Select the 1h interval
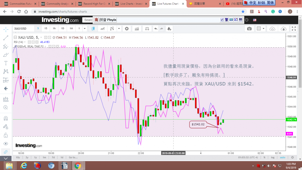This screenshot has height=170, width=302. point(54,28)
